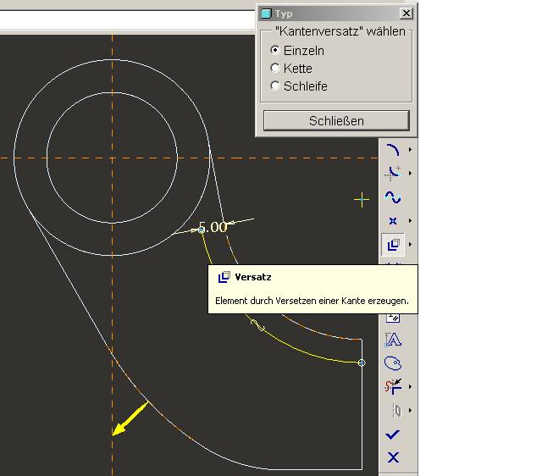Cancel sketch with the blue X
The width and height of the screenshot is (542, 476).
click(392, 457)
